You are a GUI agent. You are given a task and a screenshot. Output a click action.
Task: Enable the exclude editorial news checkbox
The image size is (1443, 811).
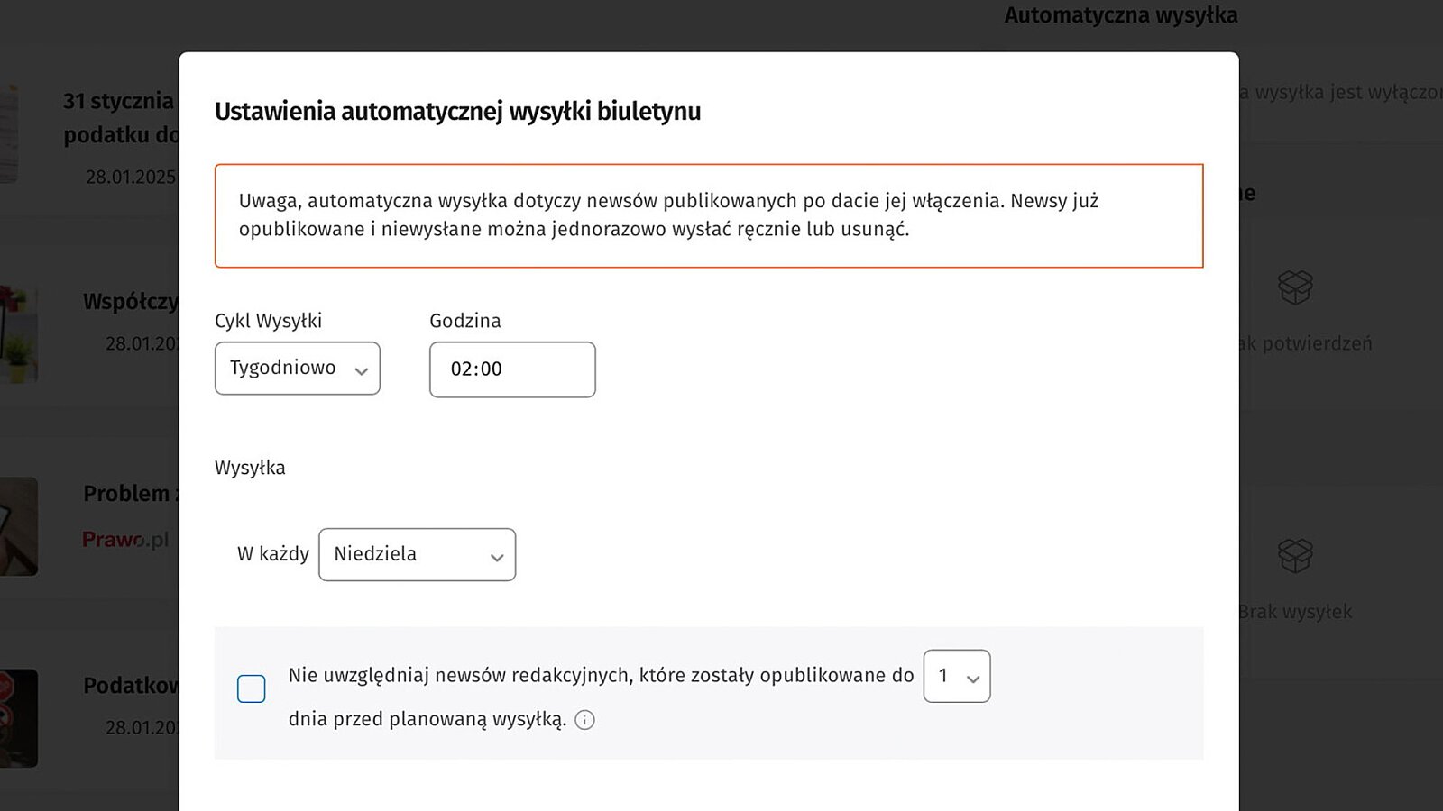pyautogui.click(x=252, y=688)
